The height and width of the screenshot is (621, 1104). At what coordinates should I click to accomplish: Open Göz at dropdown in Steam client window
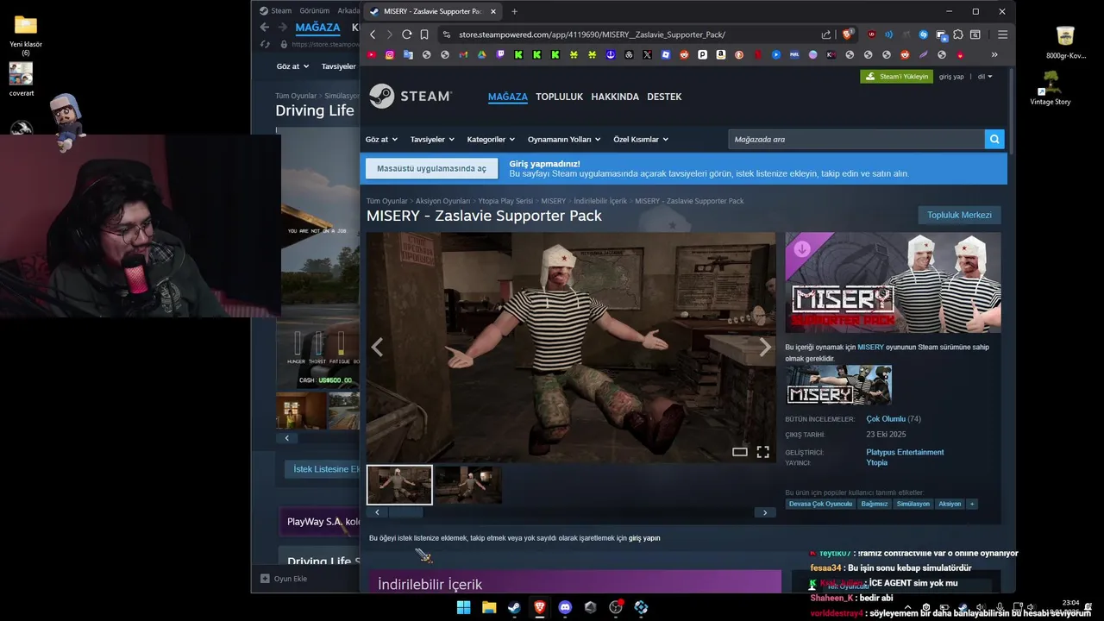[x=292, y=66]
